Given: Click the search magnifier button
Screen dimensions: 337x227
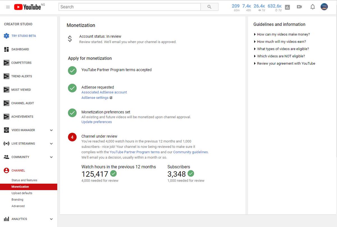Looking at the screenshot, I should coord(210,7).
